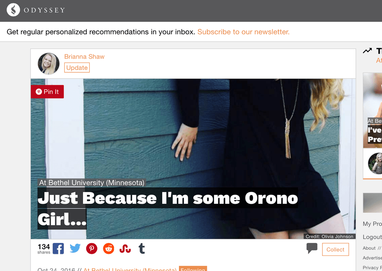The height and width of the screenshot is (271, 382).
Task: Open the trending article thumbnail in sidebar
Action: [373, 110]
